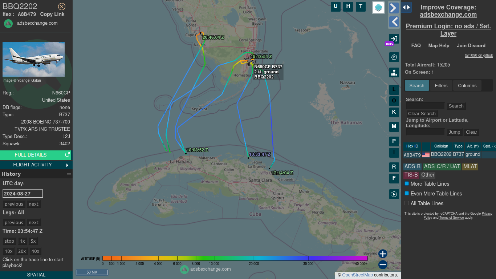The image size is (496, 279).
Task: Go to next UTC day
Action: (x=34, y=204)
